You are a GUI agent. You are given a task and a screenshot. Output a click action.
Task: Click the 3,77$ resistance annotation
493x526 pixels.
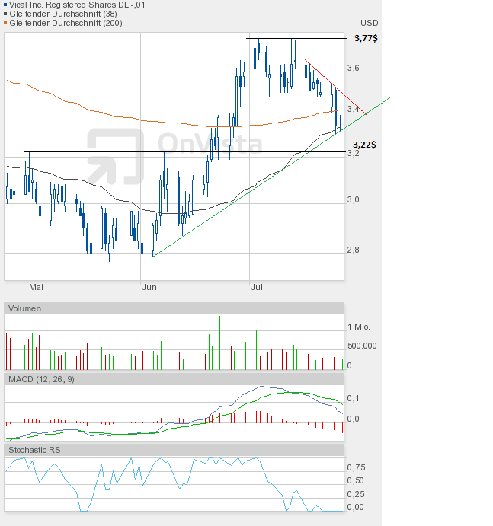[x=366, y=39]
